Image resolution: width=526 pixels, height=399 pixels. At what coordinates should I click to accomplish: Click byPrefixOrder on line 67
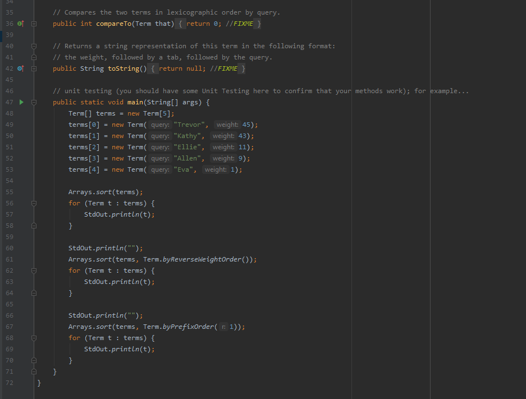189,326
